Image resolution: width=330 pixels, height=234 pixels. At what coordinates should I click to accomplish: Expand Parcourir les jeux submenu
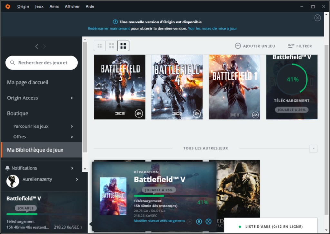[72, 126]
